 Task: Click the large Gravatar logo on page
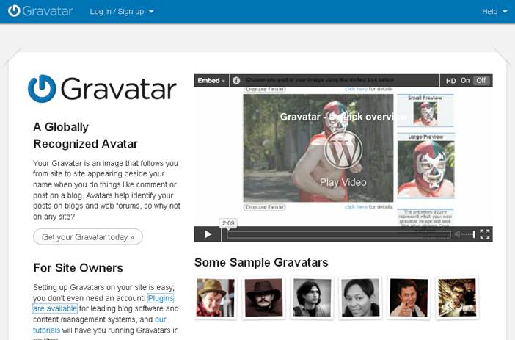pyautogui.click(x=102, y=89)
